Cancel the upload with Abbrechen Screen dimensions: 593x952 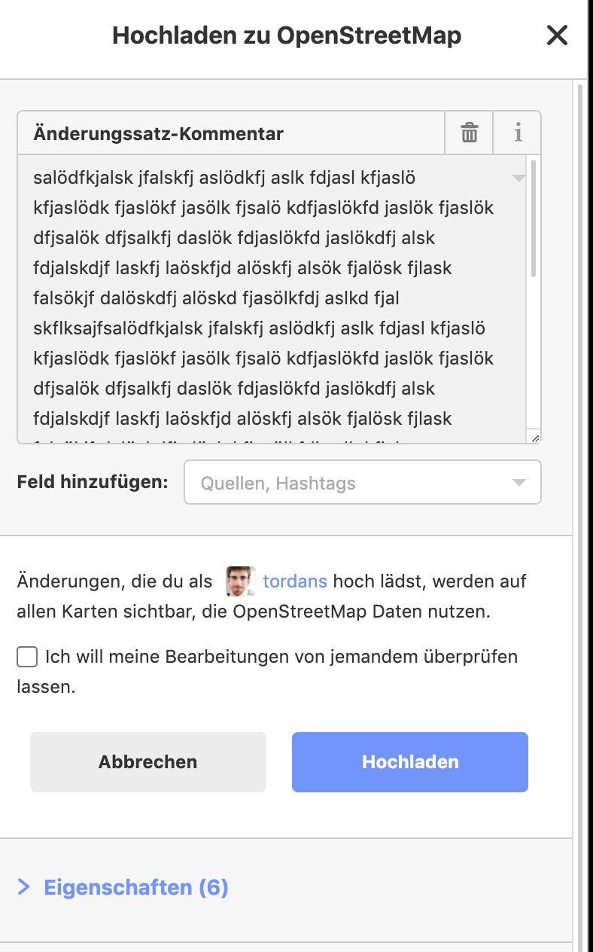pos(147,761)
